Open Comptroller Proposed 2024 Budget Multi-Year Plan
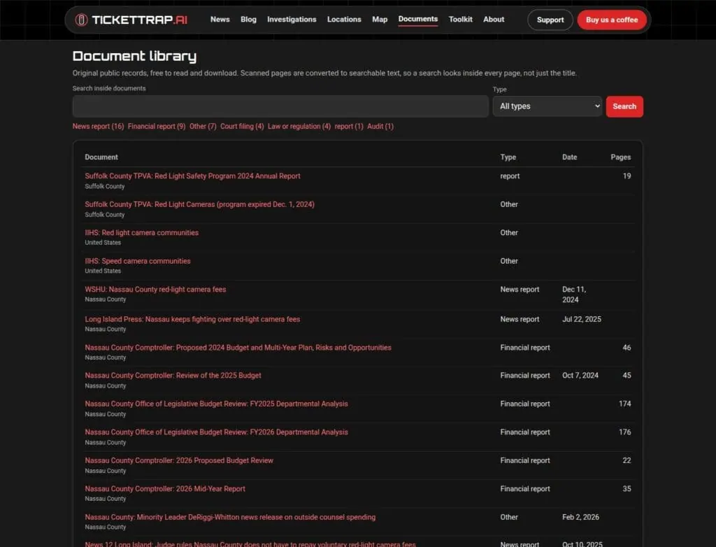716x547 pixels. click(x=238, y=348)
